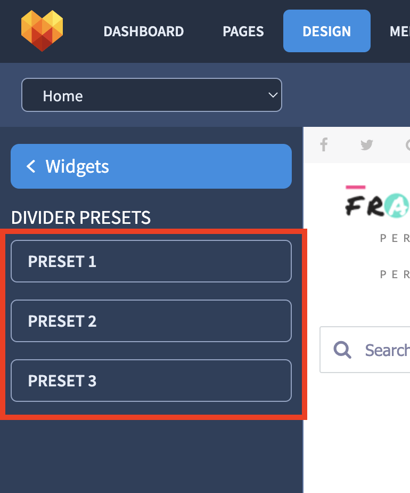This screenshot has width=410, height=493.
Task: Click the Fra site logo image
Action: click(378, 202)
